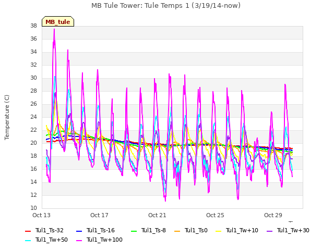Image resolution: width=334 pixels, height=250 pixels.
Task: Click the magenta Tul1_Tw+100 legend swatch
Action: click(79, 241)
